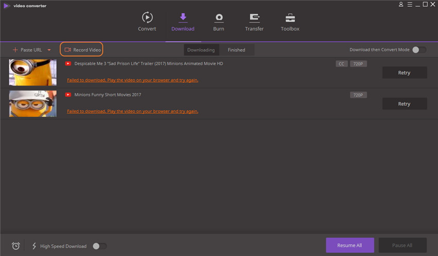
Task: Click the High Speed Download lightning icon
Action: pos(34,246)
